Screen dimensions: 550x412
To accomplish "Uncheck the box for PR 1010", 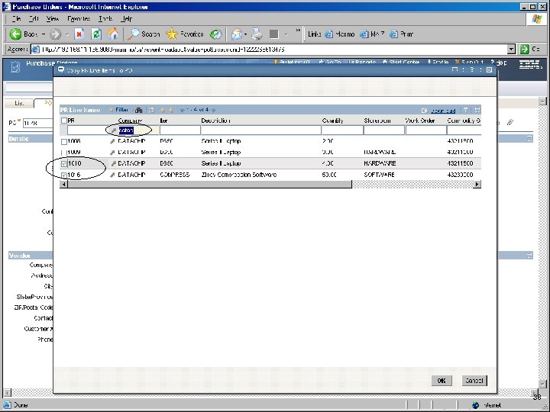I will point(64,163).
